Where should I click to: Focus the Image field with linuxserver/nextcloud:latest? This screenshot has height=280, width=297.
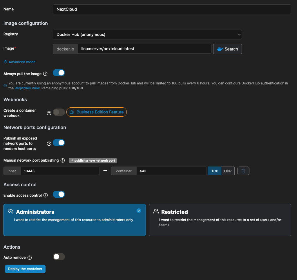[144, 49]
